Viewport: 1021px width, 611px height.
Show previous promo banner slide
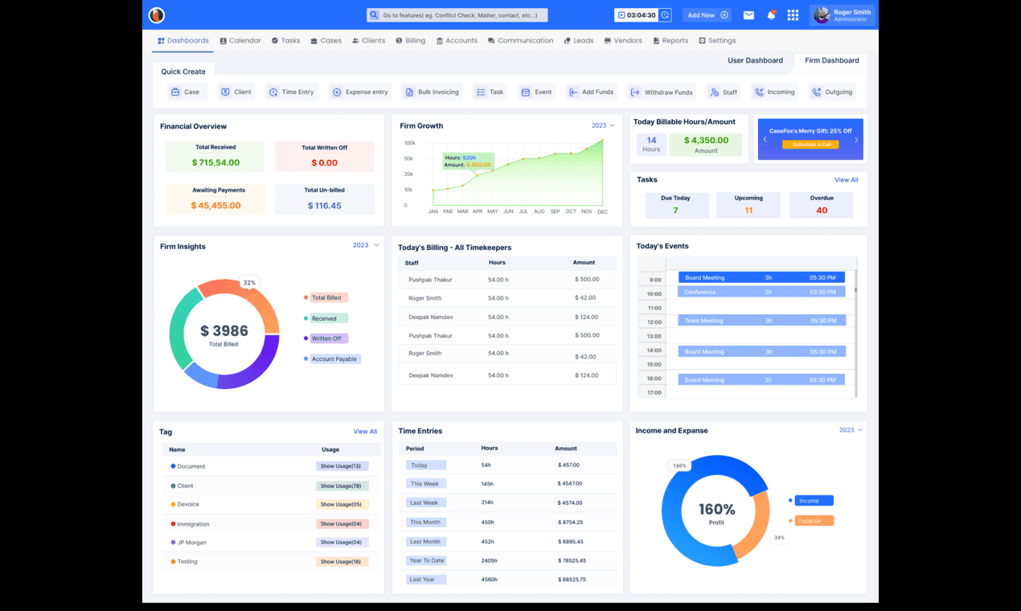(x=765, y=140)
